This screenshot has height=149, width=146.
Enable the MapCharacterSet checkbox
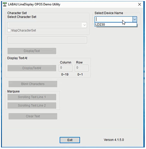point(9,30)
